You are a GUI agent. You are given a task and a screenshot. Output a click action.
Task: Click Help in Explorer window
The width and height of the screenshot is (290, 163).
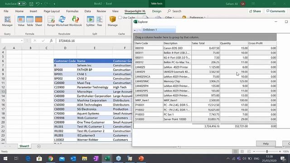click(266, 144)
